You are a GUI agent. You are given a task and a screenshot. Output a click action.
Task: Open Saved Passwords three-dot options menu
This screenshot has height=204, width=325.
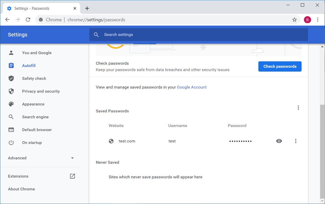pos(298,108)
